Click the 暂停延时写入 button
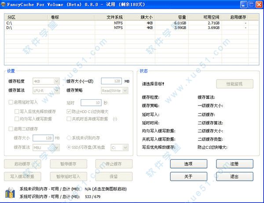The image size is (264, 203). point(69,177)
